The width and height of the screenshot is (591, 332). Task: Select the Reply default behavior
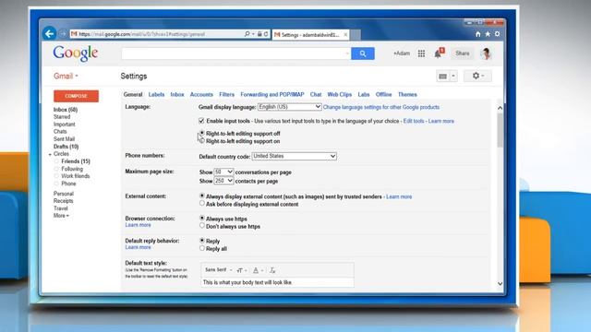[x=202, y=240]
